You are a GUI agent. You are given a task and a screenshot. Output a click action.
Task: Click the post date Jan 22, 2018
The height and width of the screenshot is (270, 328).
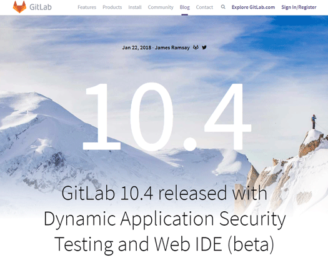pos(137,47)
